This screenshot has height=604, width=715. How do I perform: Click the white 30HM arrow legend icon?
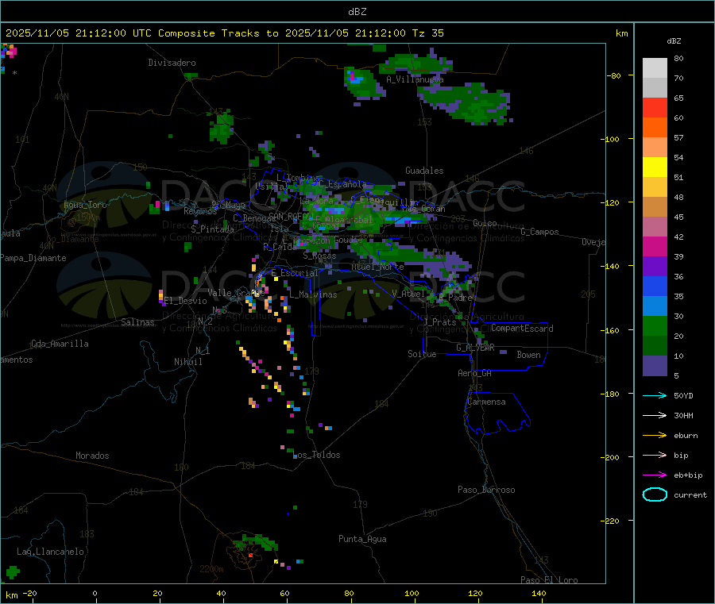pos(655,415)
